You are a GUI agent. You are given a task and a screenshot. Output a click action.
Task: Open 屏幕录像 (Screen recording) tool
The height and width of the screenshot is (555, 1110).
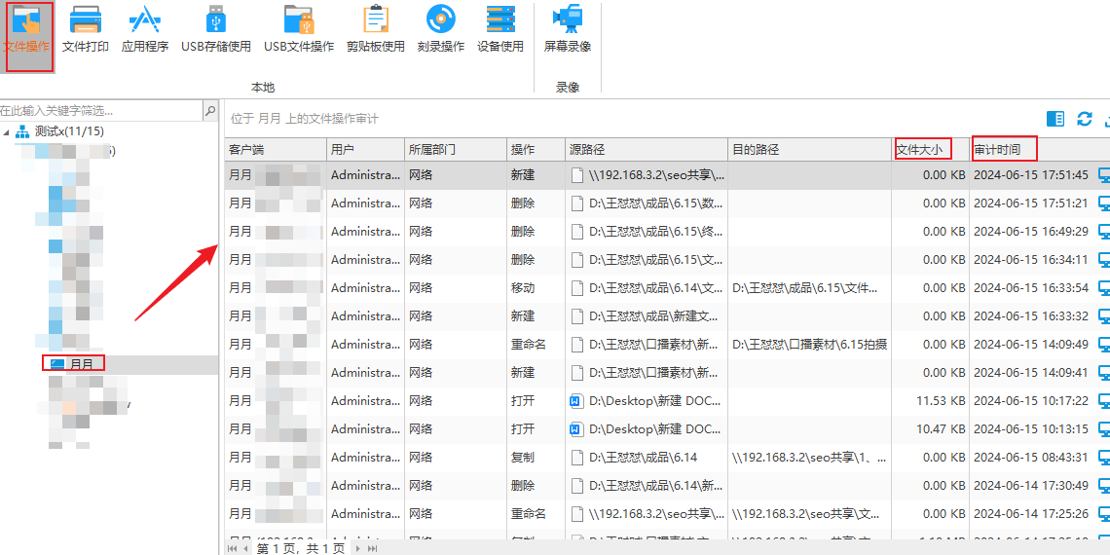coord(567,28)
